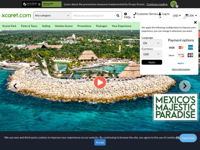The image size is (200, 150).
Task: Open the Xcaret Park menu
Action: click(x=9, y=26)
